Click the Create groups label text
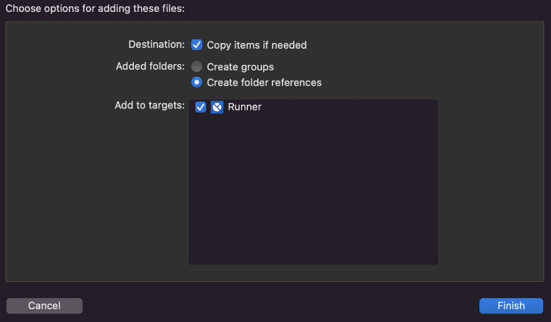This screenshot has width=551, height=322. tap(240, 67)
